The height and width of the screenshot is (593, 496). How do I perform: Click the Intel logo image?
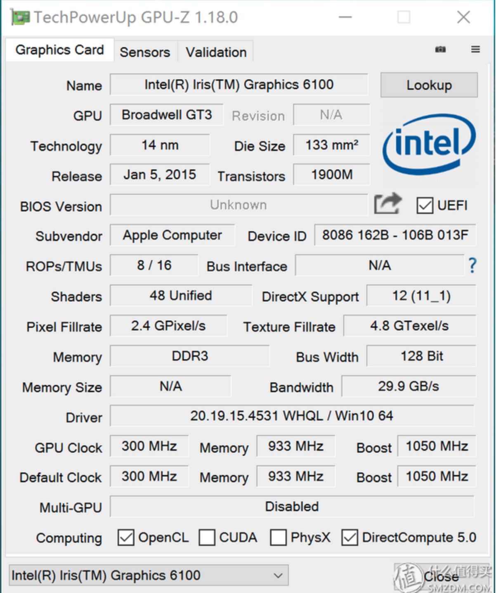429,145
